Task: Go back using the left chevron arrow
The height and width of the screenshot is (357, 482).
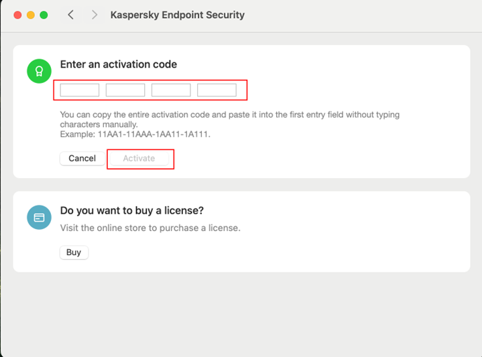Action: [x=71, y=15]
